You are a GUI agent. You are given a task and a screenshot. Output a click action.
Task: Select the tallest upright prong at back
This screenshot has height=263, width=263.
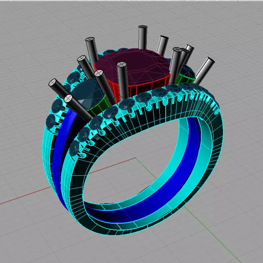point(143,37)
